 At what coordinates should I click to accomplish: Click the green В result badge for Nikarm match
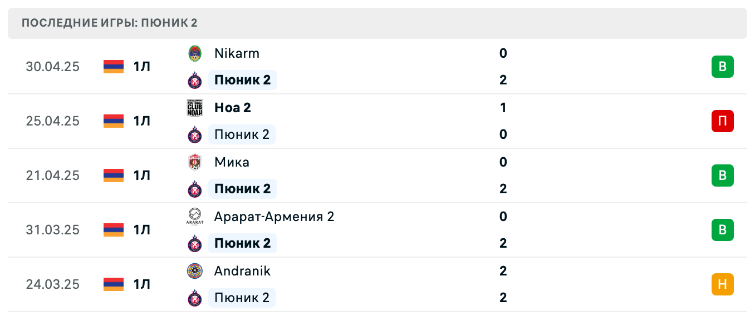click(723, 67)
